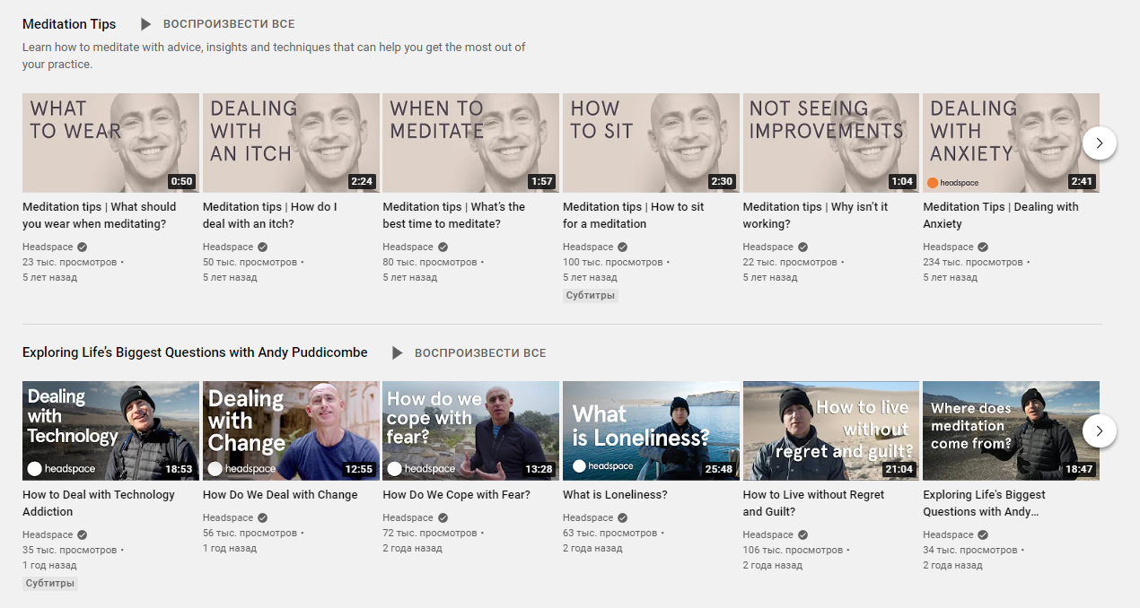Open Headspace channel under How to sit video
1140x608 pixels.
pyautogui.click(x=588, y=247)
